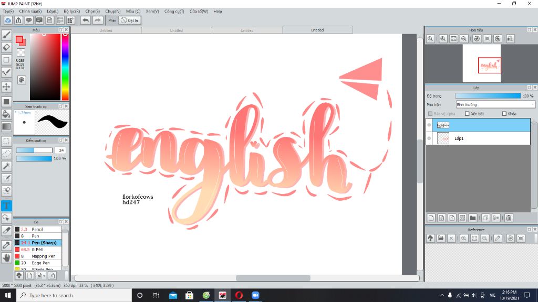Hide the Lớp1 layer visibility
Image resolution: width=538 pixels, height=302 pixels.
coord(429,138)
